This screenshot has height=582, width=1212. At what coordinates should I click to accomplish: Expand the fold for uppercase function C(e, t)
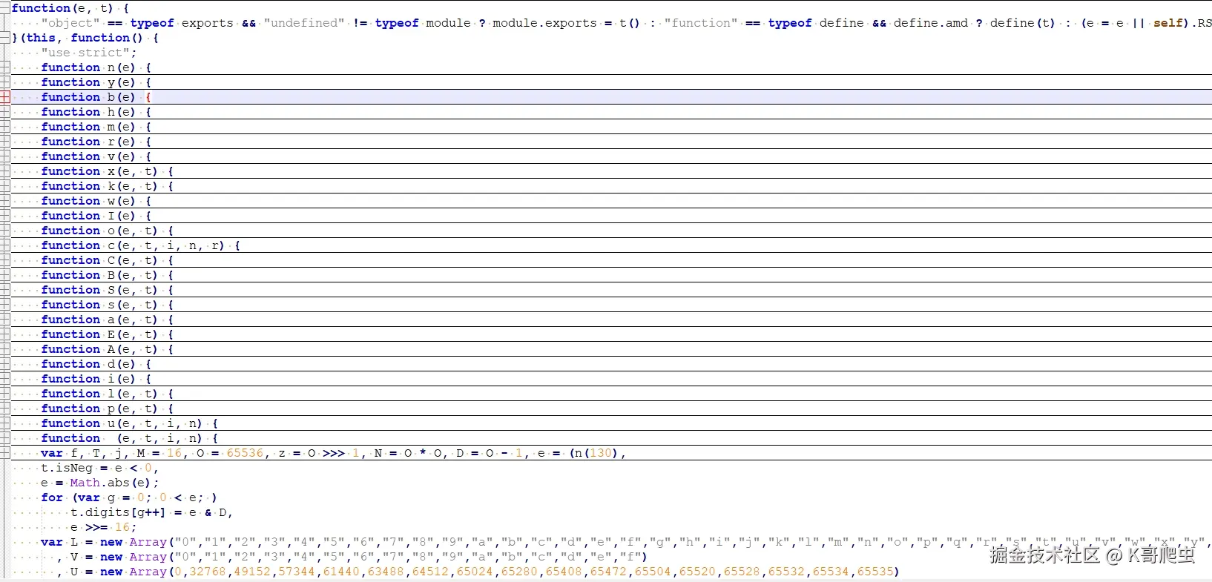click(5, 260)
